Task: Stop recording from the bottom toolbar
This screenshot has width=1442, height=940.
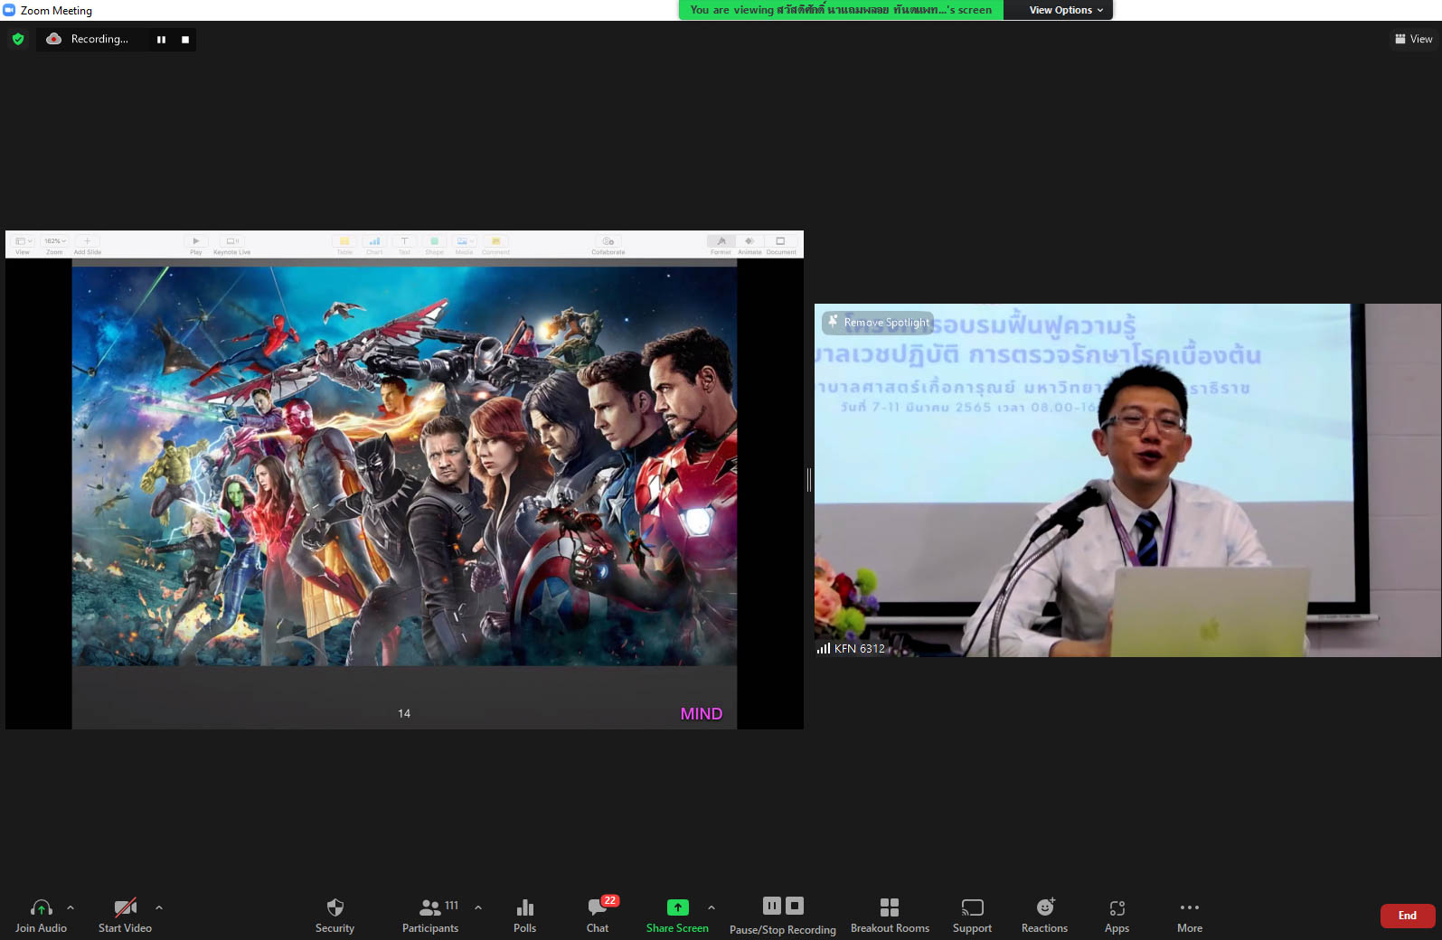Action: tap(795, 906)
